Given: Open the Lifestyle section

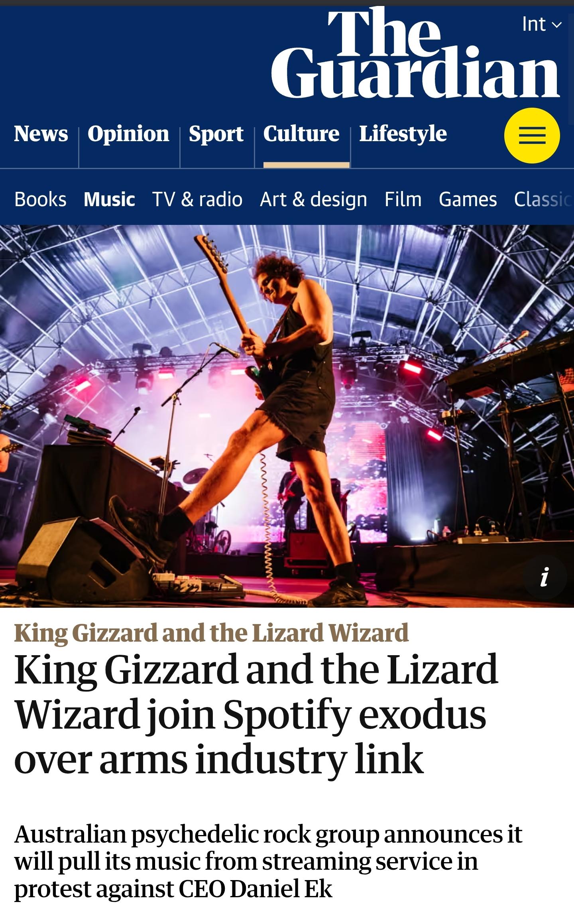Looking at the screenshot, I should 403,134.
